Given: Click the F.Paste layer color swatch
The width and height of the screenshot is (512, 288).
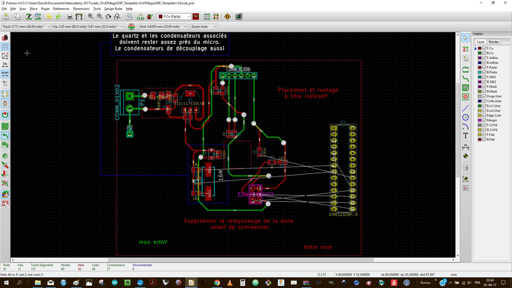Looking at the screenshot, I should pos(480,67).
